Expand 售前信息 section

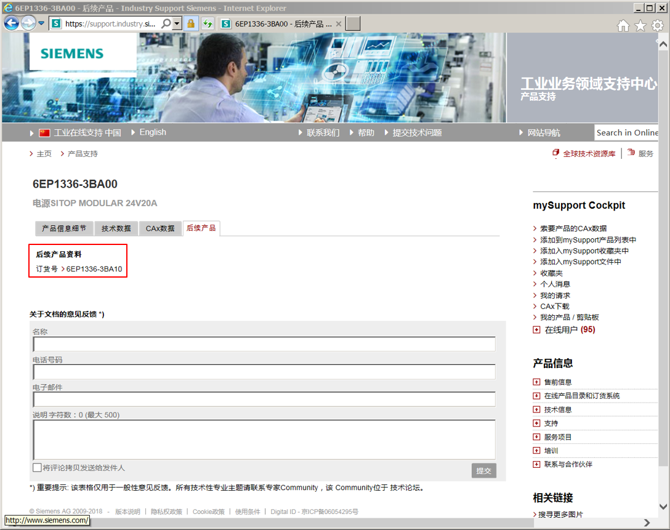tap(537, 382)
